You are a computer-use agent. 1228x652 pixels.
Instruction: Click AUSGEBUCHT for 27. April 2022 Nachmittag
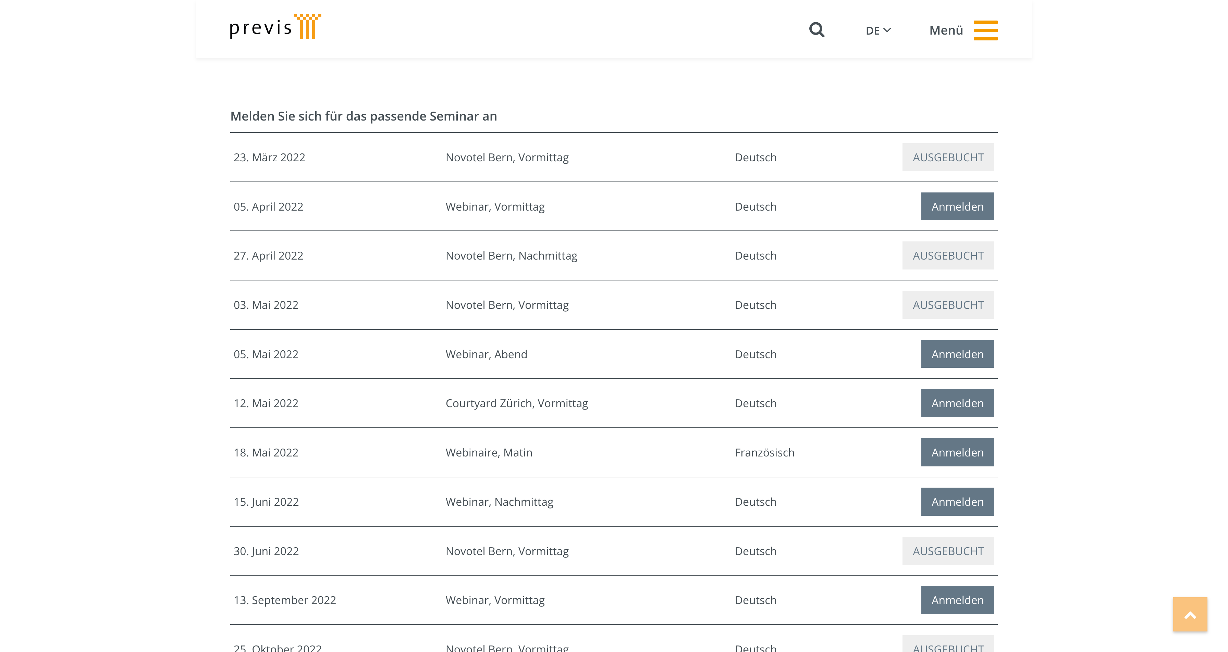click(x=948, y=255)
